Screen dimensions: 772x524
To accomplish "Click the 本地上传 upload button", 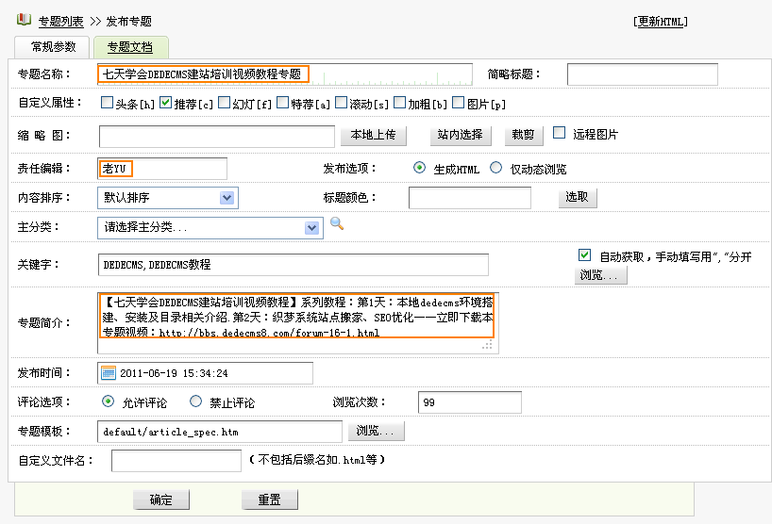I will click(373, 136).
